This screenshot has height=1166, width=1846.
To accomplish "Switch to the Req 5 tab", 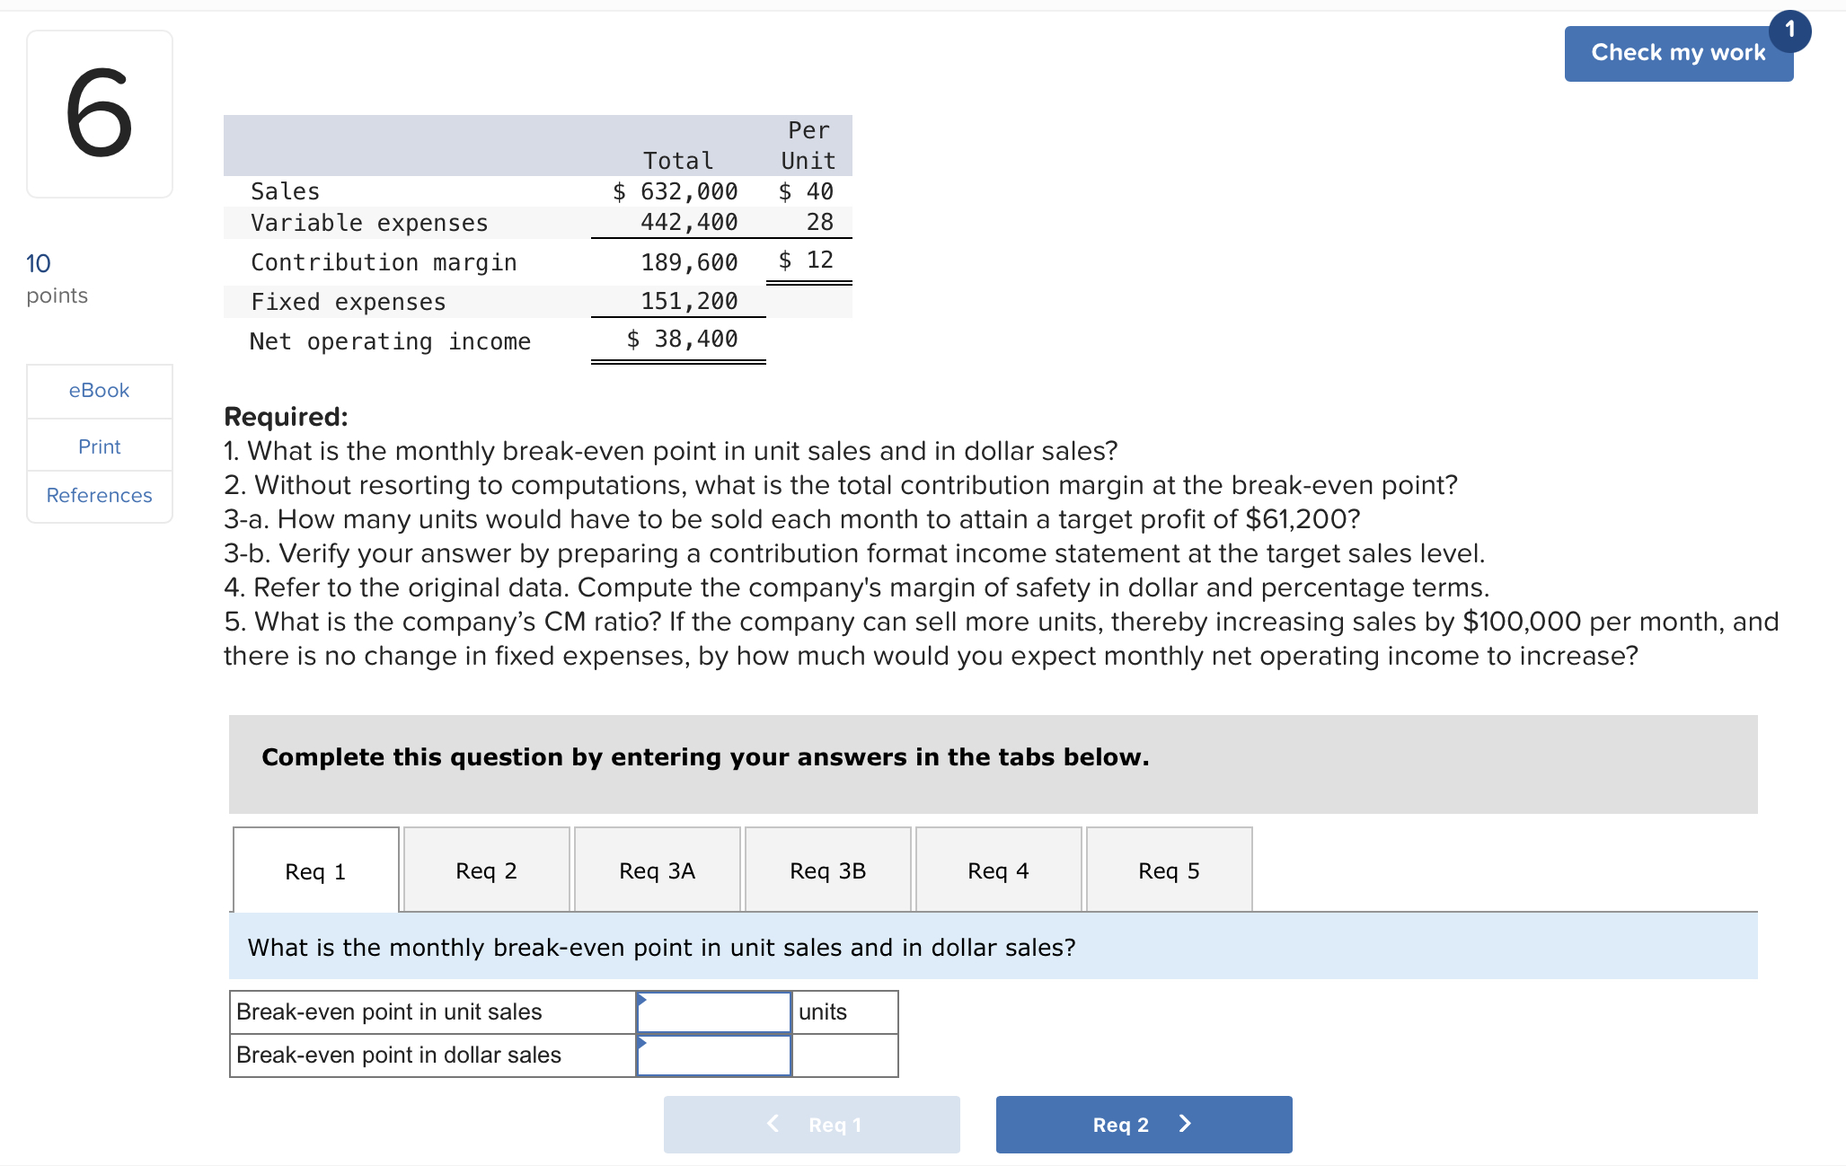I will click(x=1168, y=870).
